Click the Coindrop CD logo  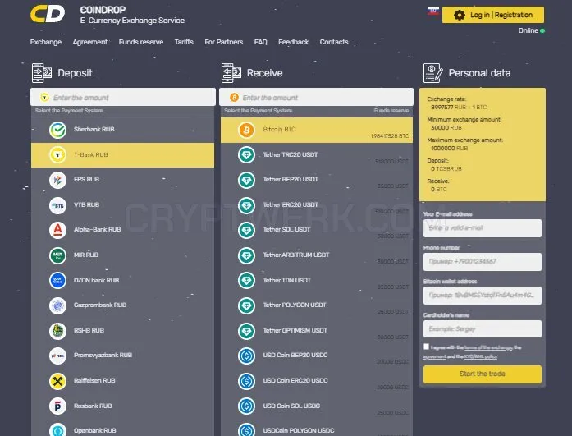48,14
